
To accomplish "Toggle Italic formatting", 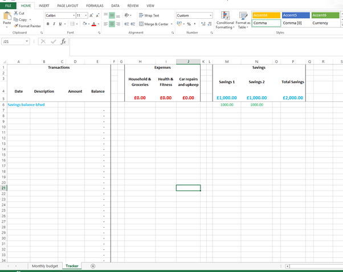I will pyautogui.click(x=54, y=24).
